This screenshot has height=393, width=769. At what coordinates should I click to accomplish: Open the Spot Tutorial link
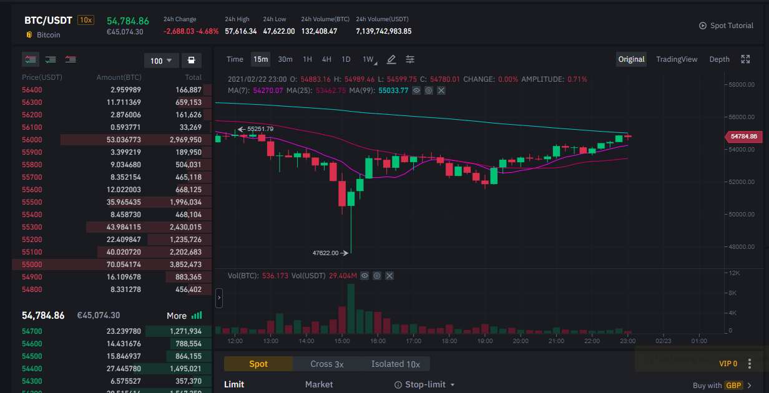coord(727,26)
